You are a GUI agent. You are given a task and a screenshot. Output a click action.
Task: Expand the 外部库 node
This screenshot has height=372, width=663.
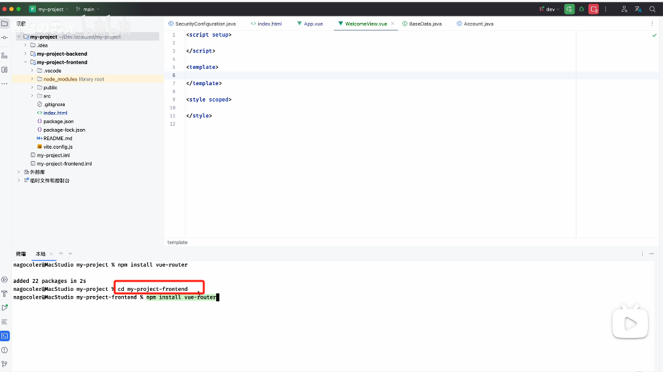pos(18,172)
